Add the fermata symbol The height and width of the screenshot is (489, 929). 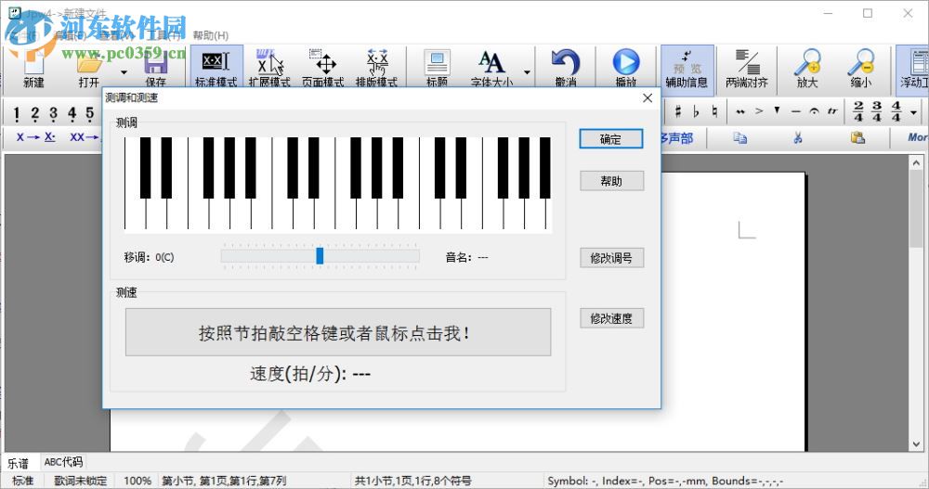click(814, 111)
